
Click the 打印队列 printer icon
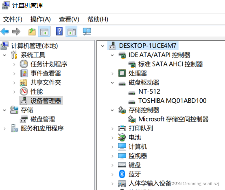coord(122,128)
